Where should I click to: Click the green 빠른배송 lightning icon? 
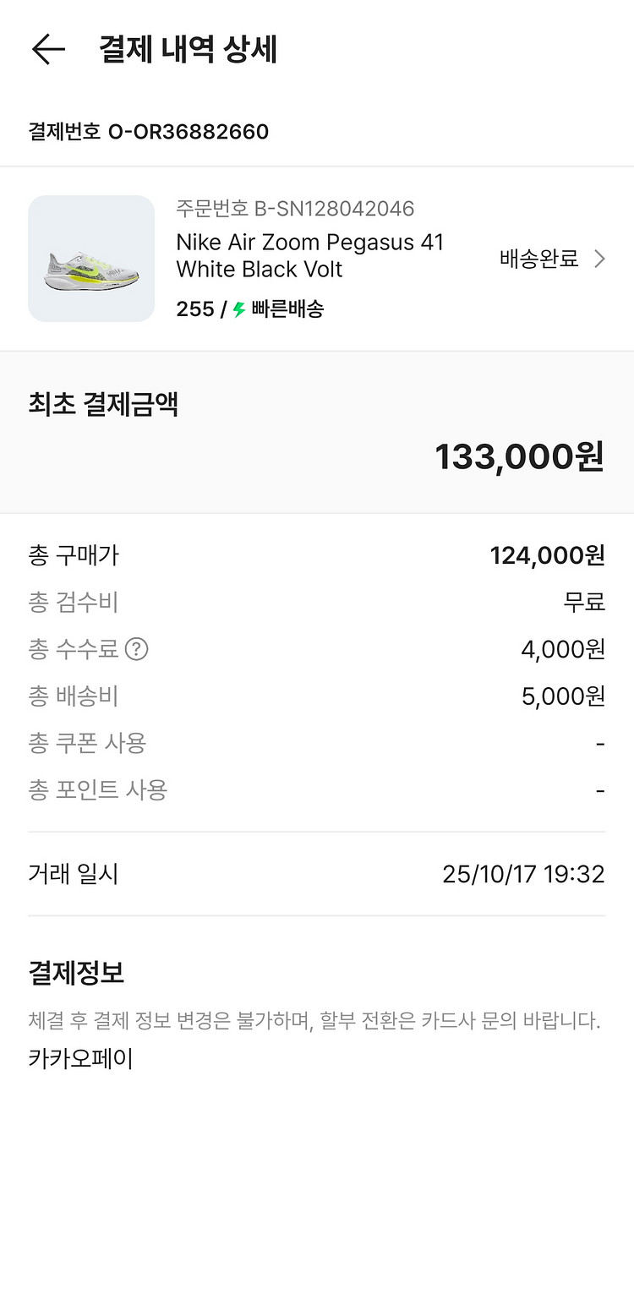[x=239, y=309]
